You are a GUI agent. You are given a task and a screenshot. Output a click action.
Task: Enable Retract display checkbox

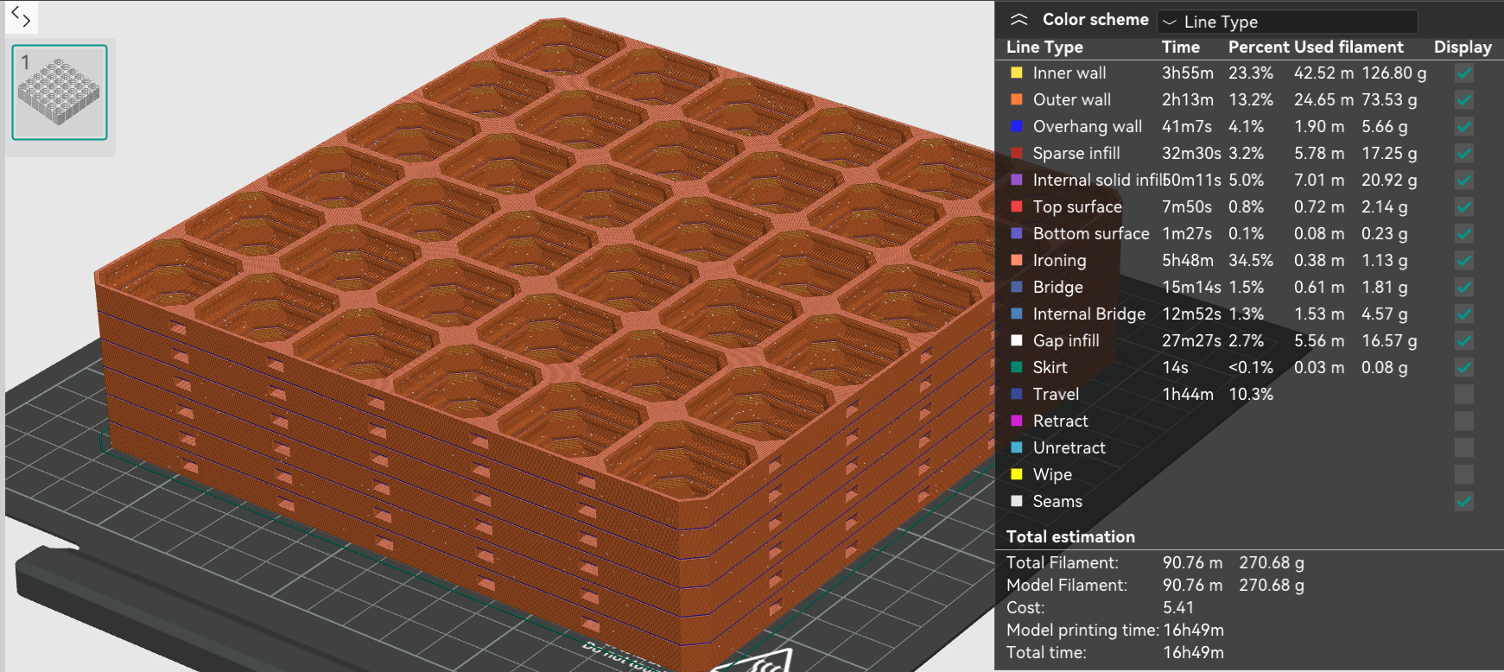(1463, 422)
